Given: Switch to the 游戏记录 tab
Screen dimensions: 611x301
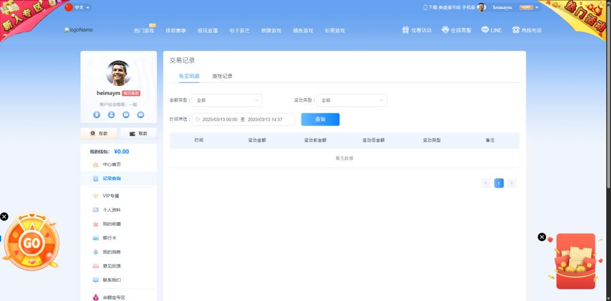Looking at the screenshot, I should click(222, 76).
